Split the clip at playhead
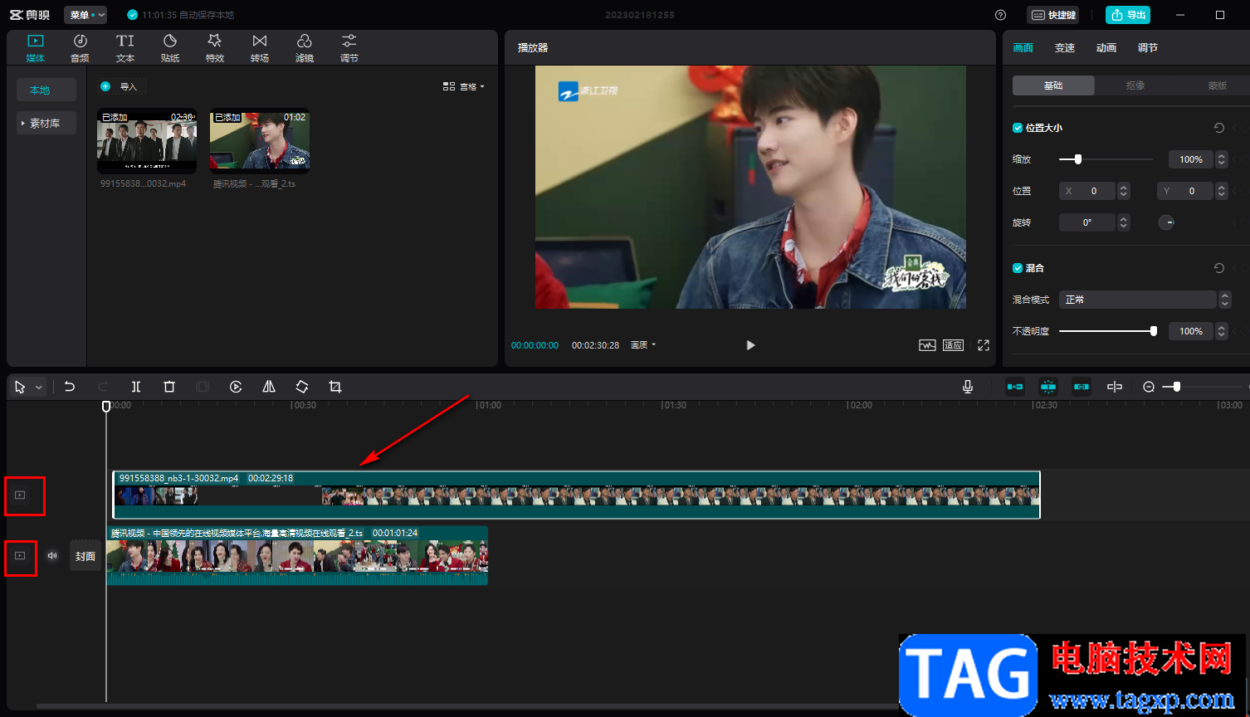The width and height of the screenshot is (1250, 717). coord(136,387)
